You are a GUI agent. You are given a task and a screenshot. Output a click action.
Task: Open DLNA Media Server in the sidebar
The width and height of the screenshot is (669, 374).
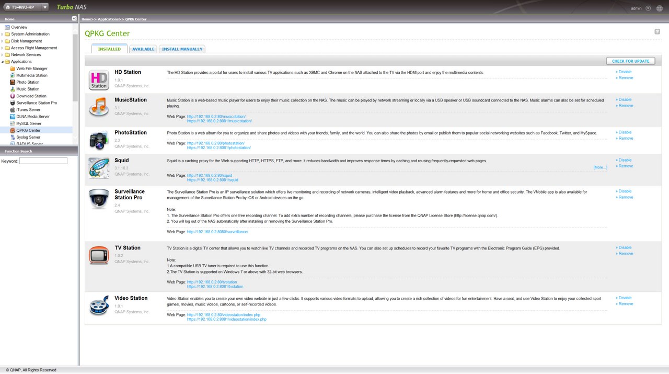(33, 117)
